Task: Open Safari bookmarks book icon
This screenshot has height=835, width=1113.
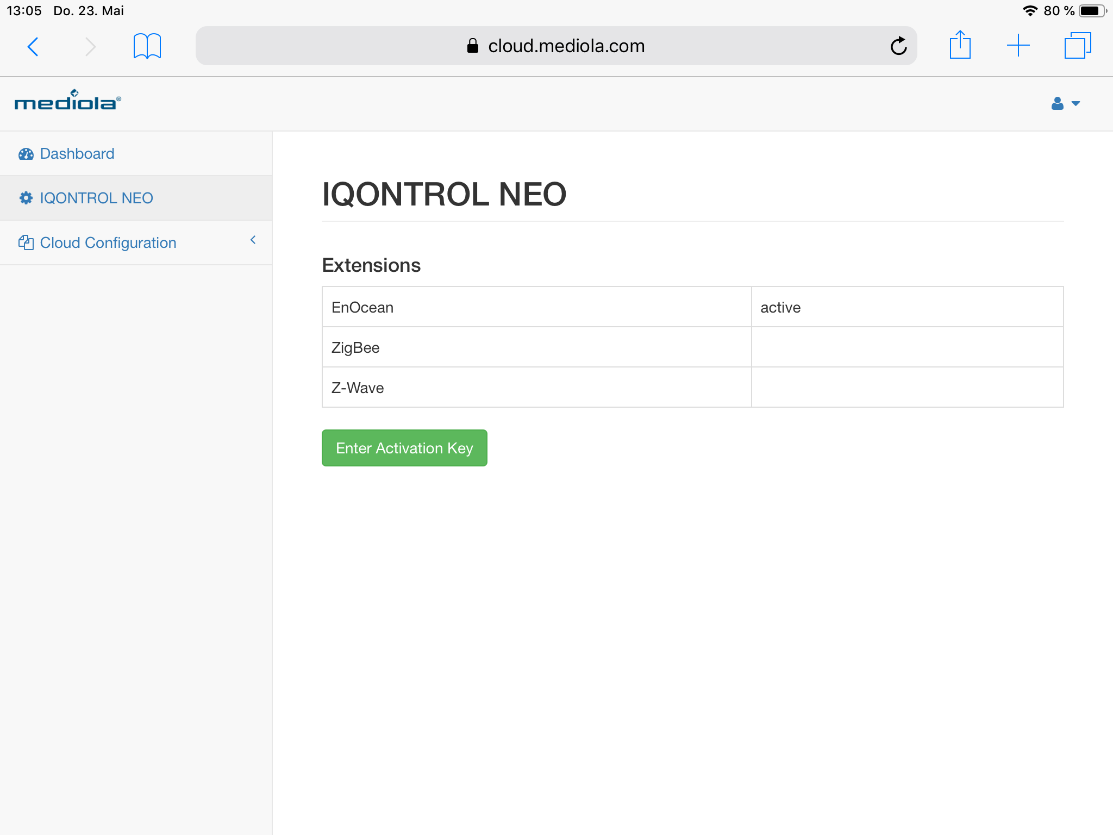Action: click(x=147, y=46)
